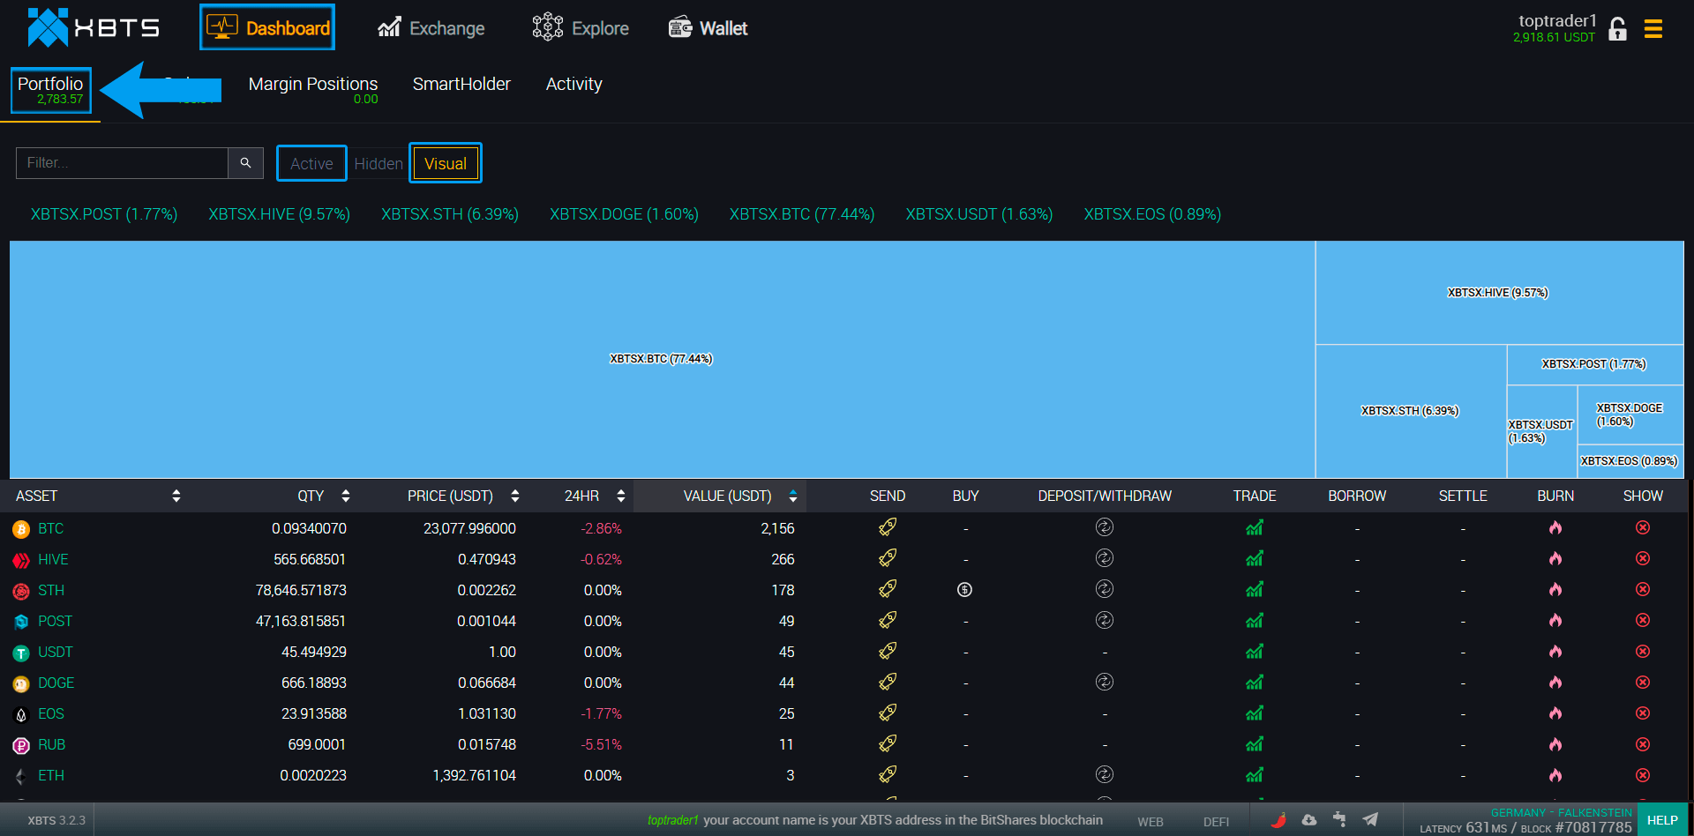Open the Explore tab
Viewport: 1694px width, 836px height.
click(581, 28)
